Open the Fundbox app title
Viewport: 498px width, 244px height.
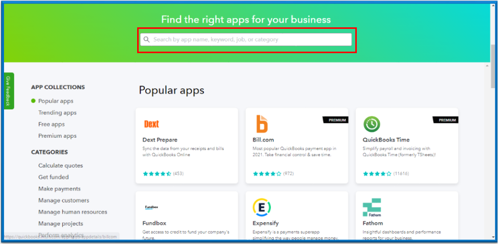(154, 223)
